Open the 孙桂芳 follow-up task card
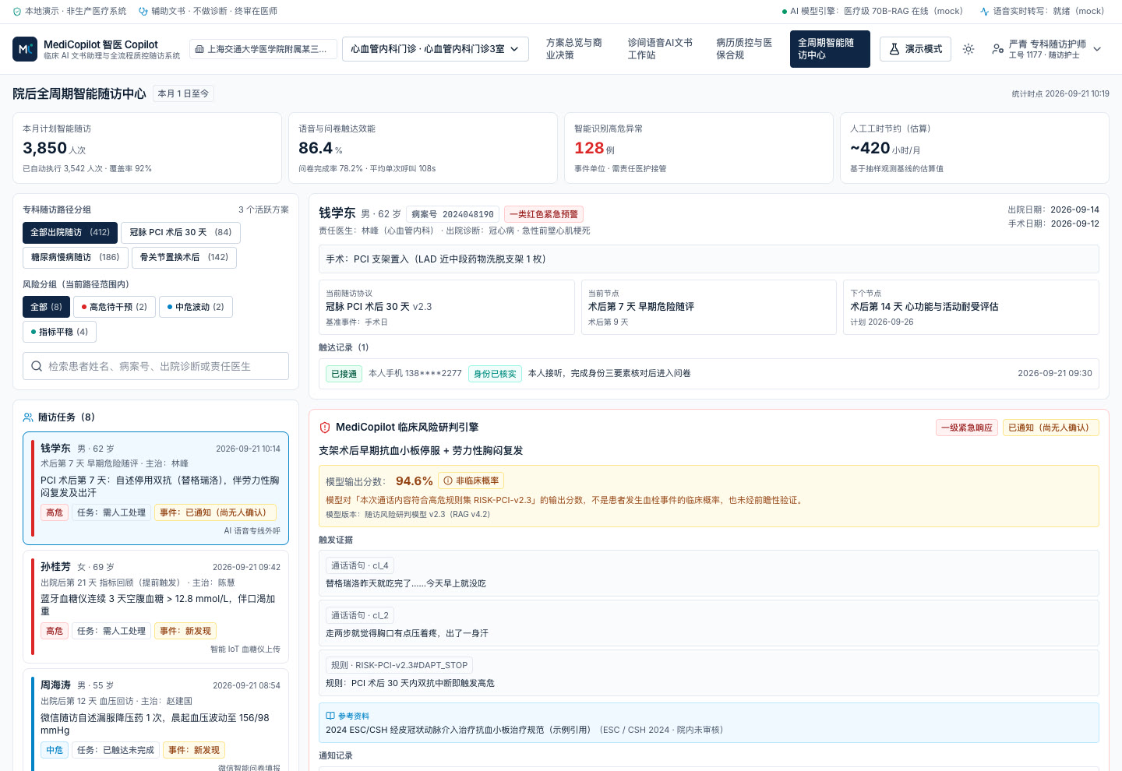The image size is (1122, 771). coord(156,607)
